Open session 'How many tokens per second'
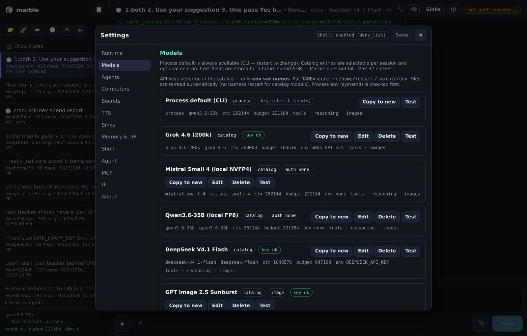Screen dimensions: 527x336 48,90
